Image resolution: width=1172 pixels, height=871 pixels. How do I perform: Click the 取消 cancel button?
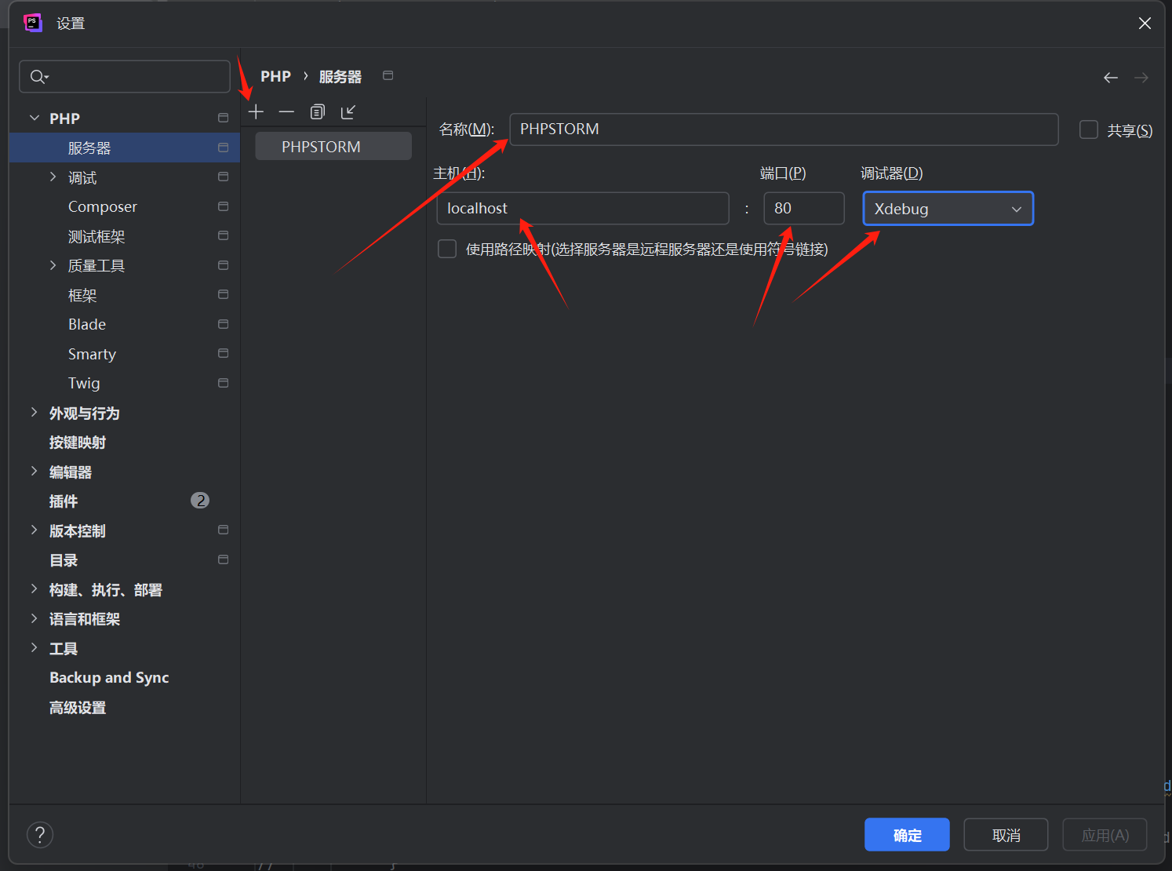(1006, 835)
